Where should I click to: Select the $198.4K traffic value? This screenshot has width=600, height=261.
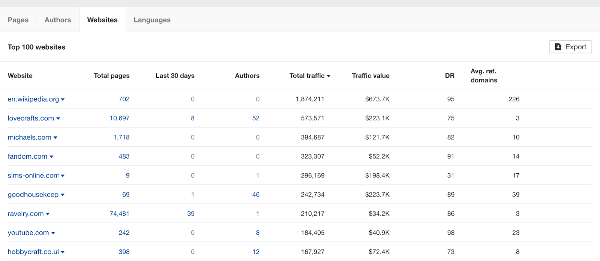pos(377,175)
